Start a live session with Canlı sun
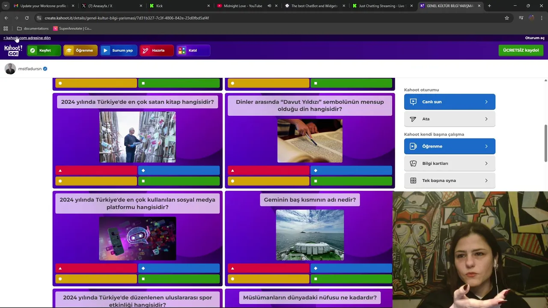 pyautogui.click(x=450, y=102)
